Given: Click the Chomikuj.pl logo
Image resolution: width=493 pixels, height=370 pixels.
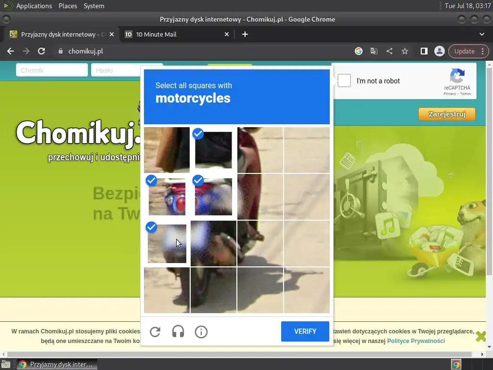Looking at the screenshot, I should [x=78, y=134].
